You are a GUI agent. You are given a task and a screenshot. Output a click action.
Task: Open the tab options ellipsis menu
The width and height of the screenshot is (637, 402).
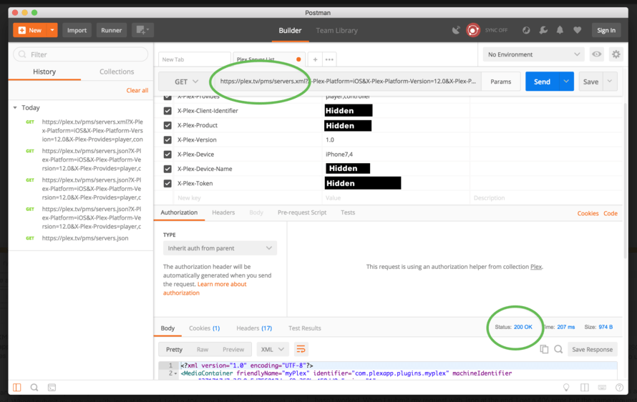tap(329, 59)
